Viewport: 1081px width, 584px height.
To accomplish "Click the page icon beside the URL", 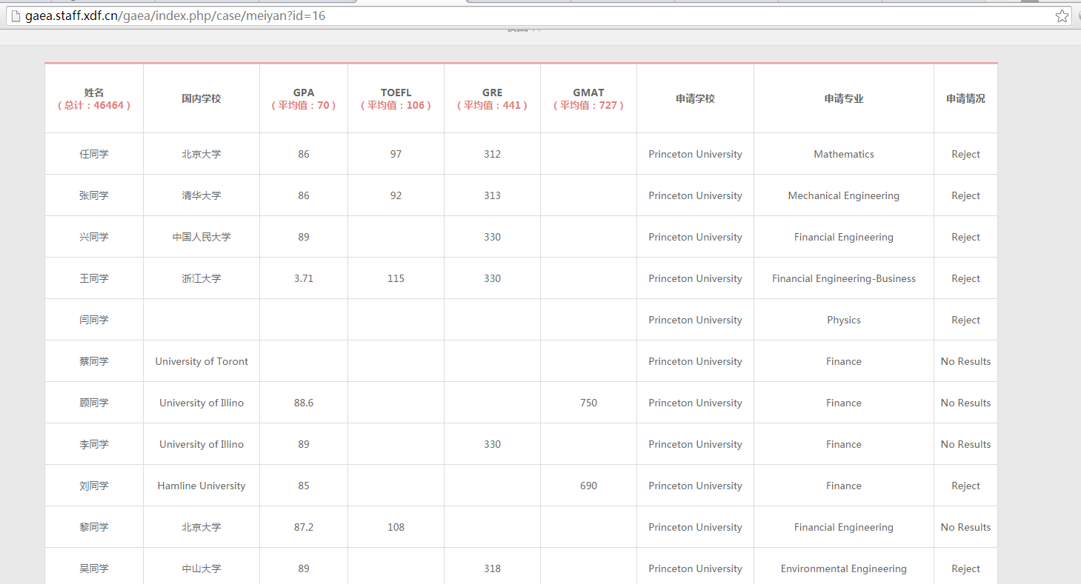I will tap(15, 16).
